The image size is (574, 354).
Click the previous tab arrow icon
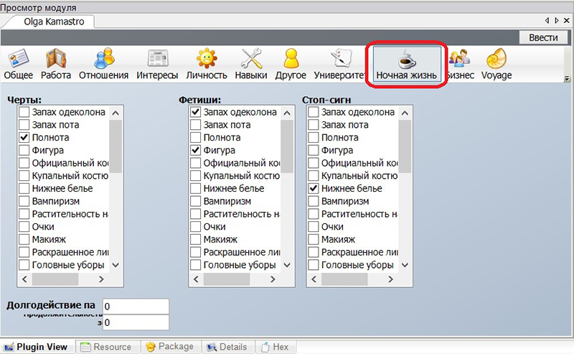[x=547, y=21]
